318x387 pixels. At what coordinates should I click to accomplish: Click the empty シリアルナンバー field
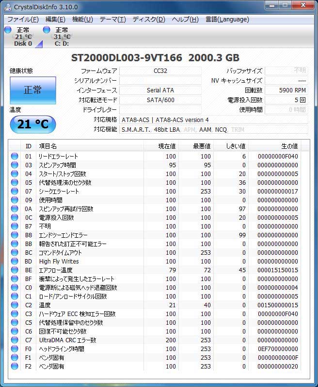tap(160, 81)
